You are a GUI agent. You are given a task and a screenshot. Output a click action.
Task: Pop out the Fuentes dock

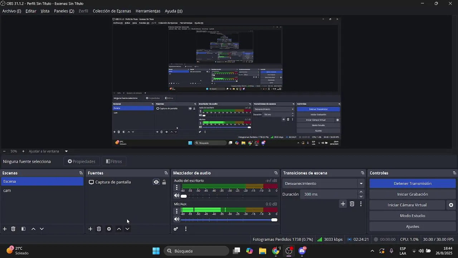tap(166, 173)
